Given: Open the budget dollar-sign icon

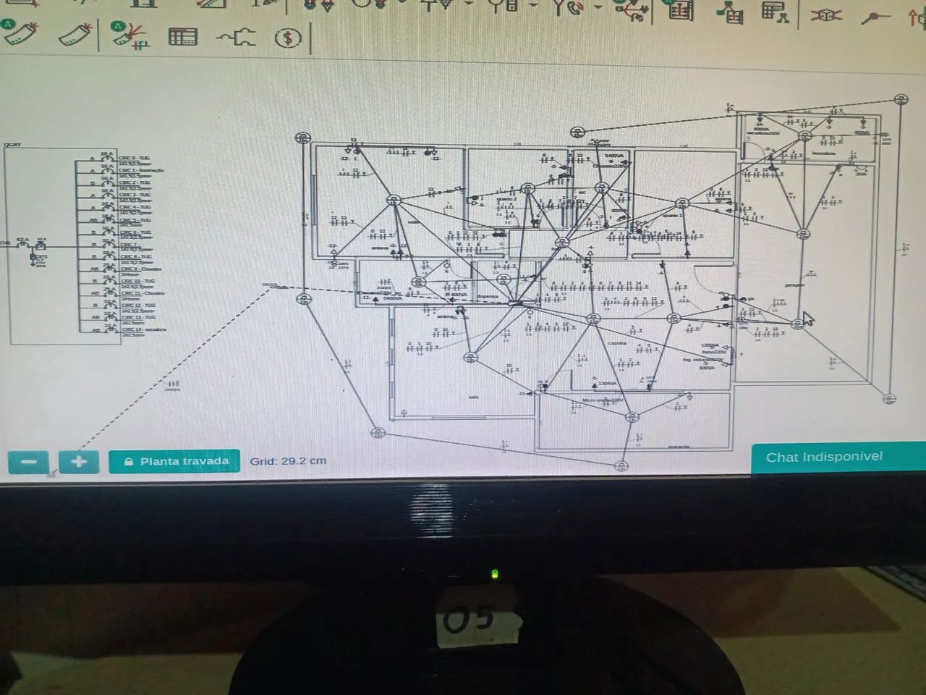Looking at the screenshot, I should point(288,37).
